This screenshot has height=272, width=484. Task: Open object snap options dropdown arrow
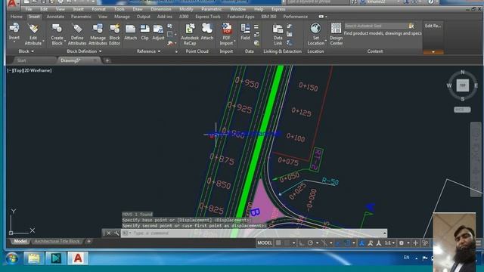(x=354, y=243)
